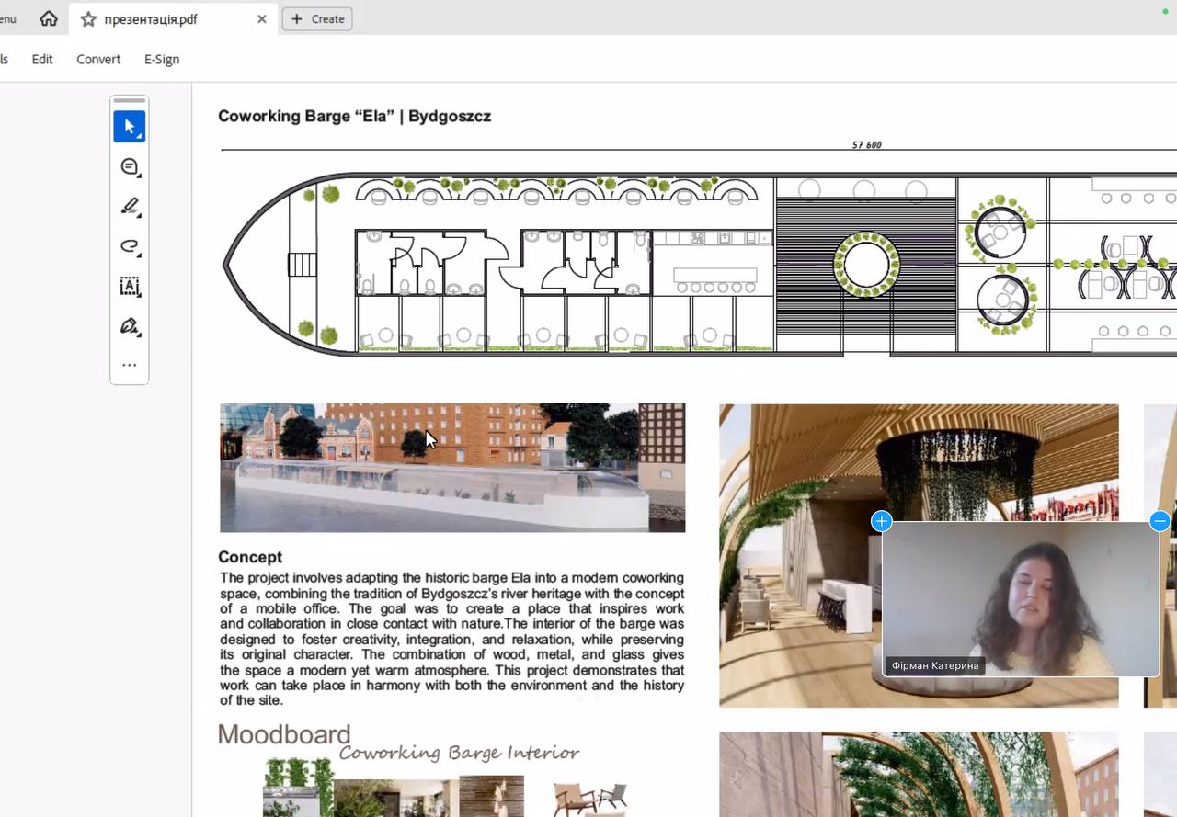Choose the Add text box tool
The width and height of the screenshot is (1177, 817).
[130, 286]
